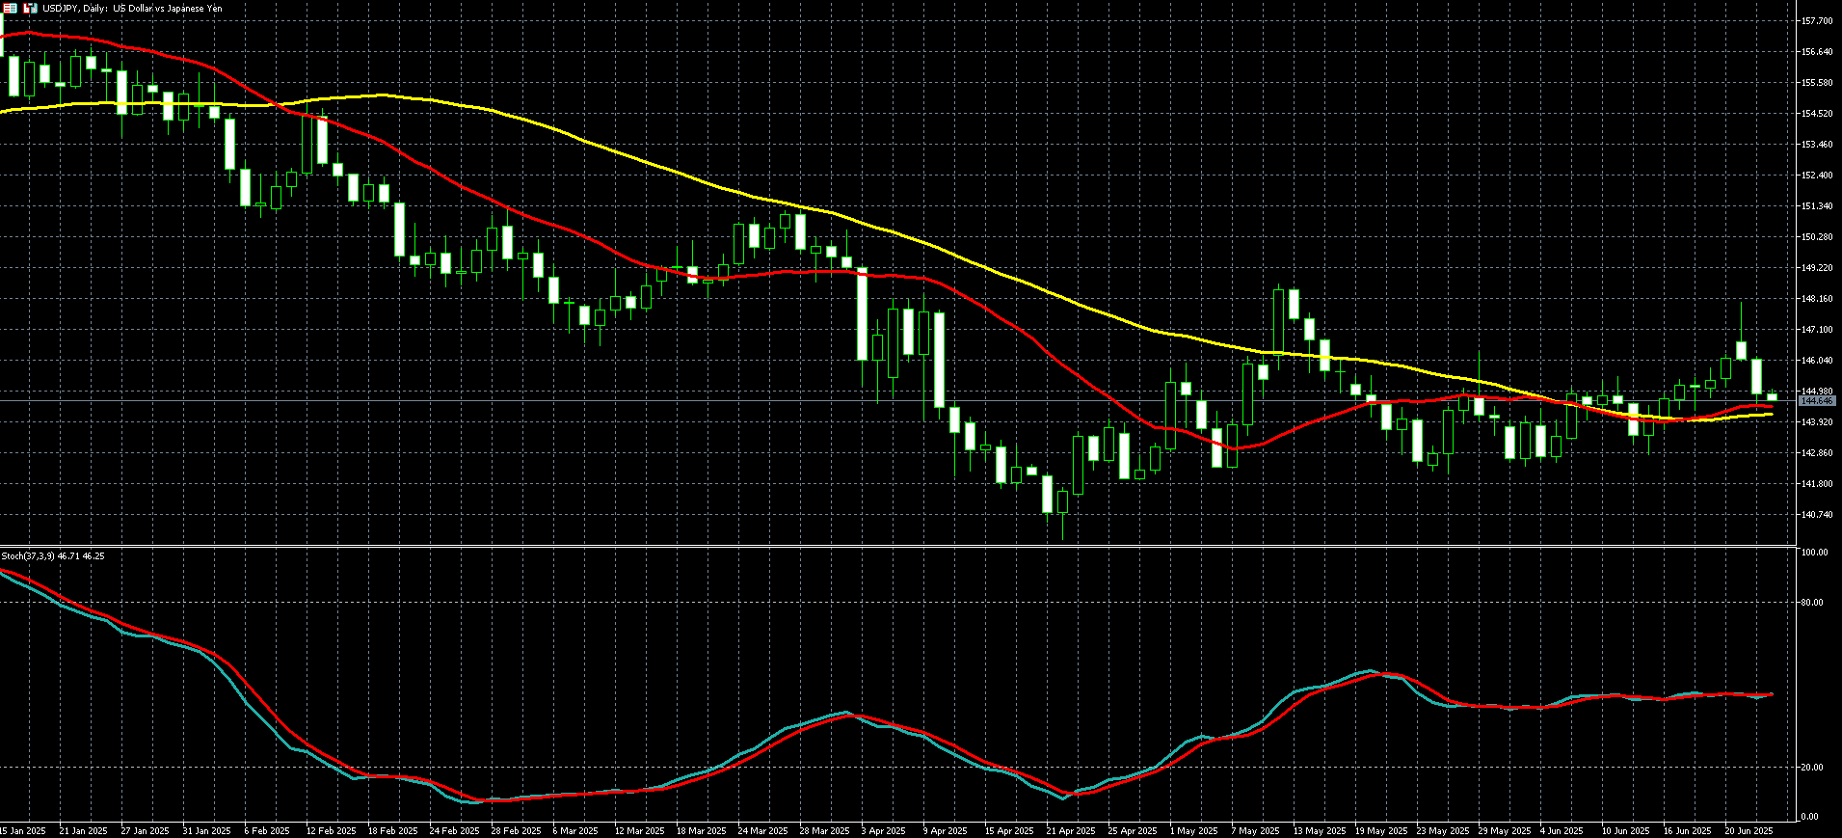
Task: Click the Depth of Market icon
Action: (x=30, y=8)
